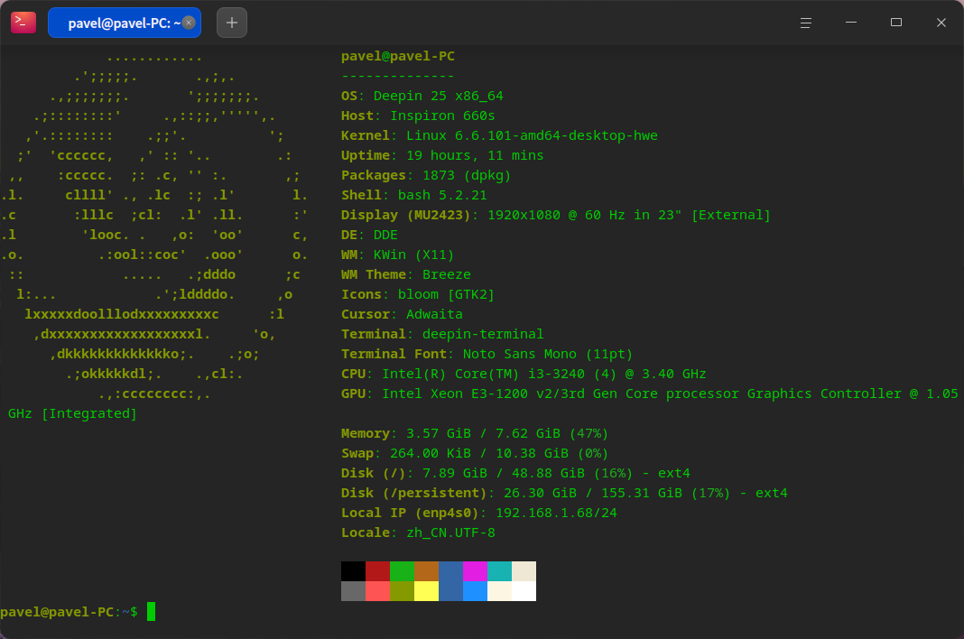Click the "WM Theme: Breeze" line

coord(406,274)
